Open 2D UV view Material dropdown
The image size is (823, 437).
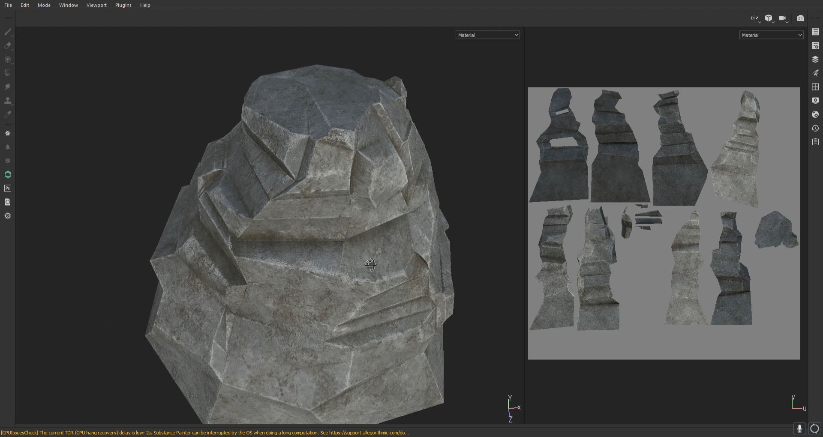[771, 35]
